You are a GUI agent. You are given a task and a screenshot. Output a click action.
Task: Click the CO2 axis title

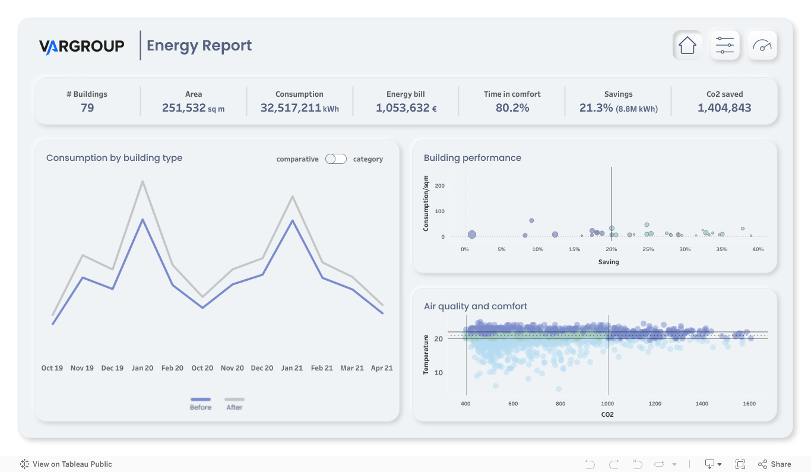click(607, 414)
